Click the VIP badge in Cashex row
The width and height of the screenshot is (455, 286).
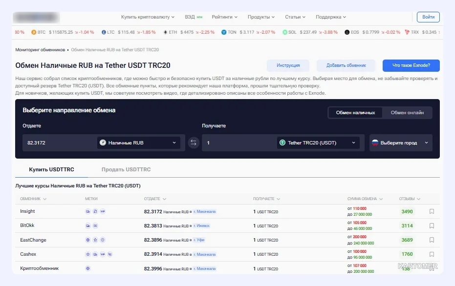tap(103, 254)
